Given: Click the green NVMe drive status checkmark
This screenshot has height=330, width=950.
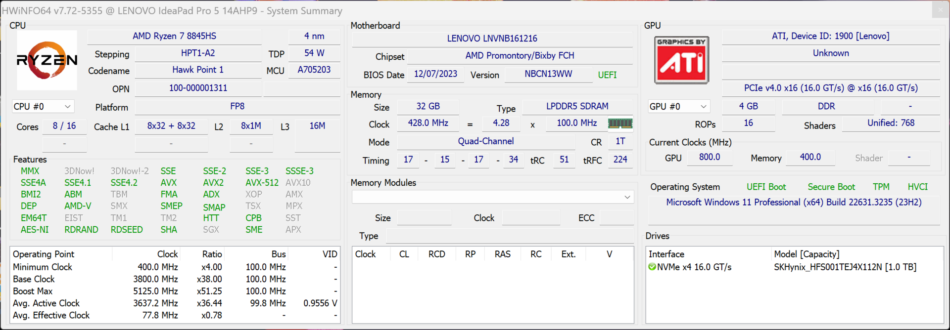Looking at the screenshot, I should click(652, 267).
